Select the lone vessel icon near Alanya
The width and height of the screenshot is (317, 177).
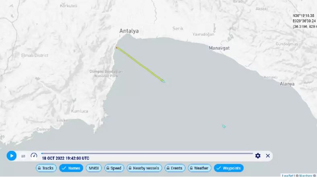click(224, 126)
